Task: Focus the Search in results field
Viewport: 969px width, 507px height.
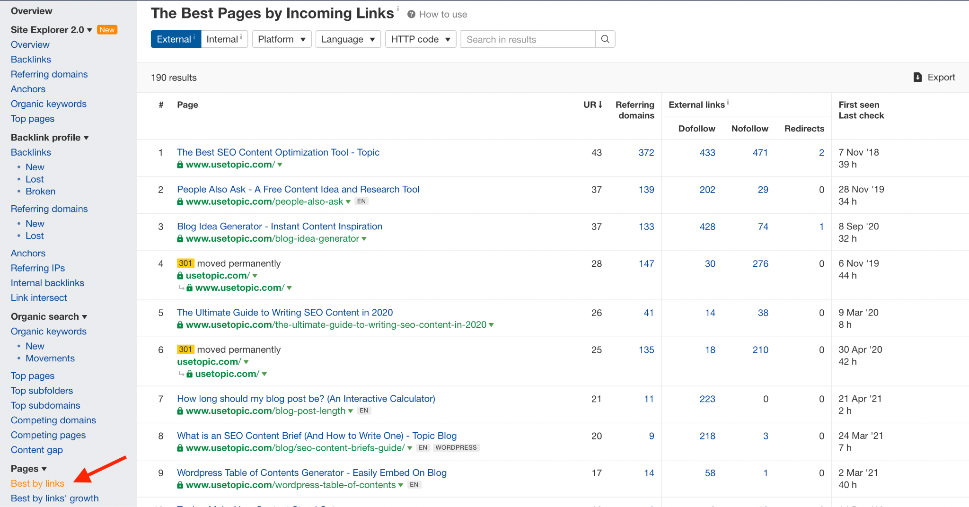Action: (x=528, y=39)
